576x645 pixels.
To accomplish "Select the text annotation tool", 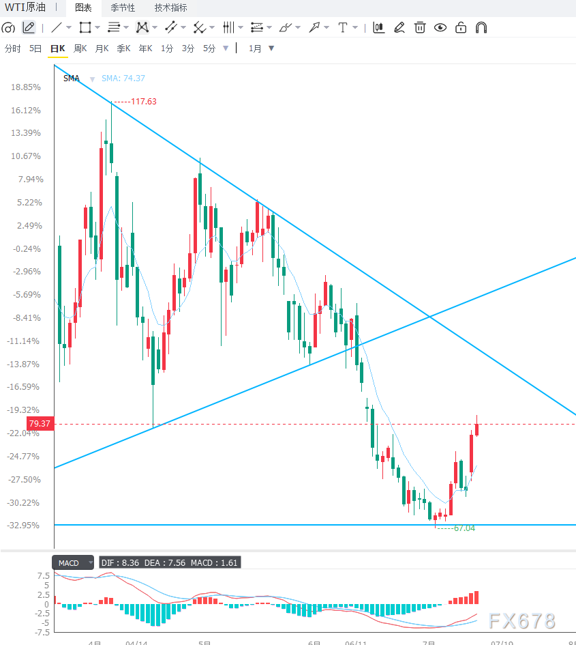I will click(343, 27).
